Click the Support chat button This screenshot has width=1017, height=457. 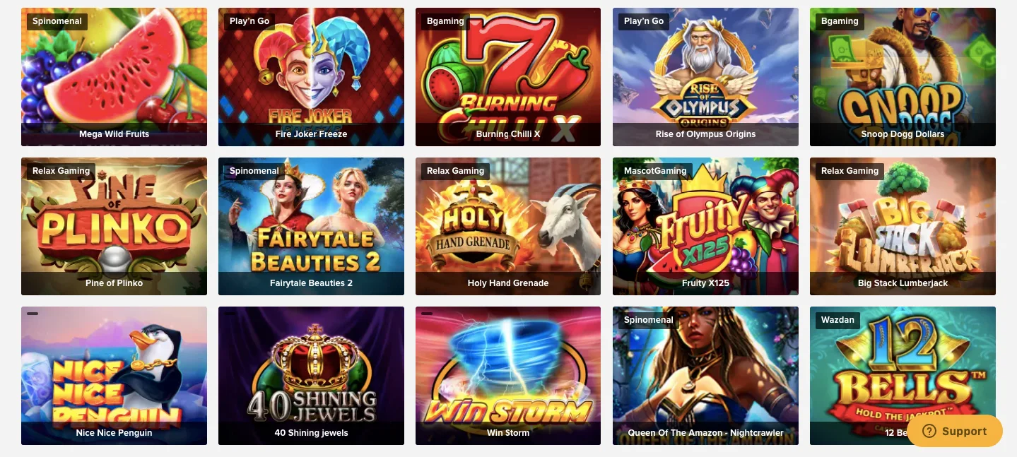(x=955, y=431)
